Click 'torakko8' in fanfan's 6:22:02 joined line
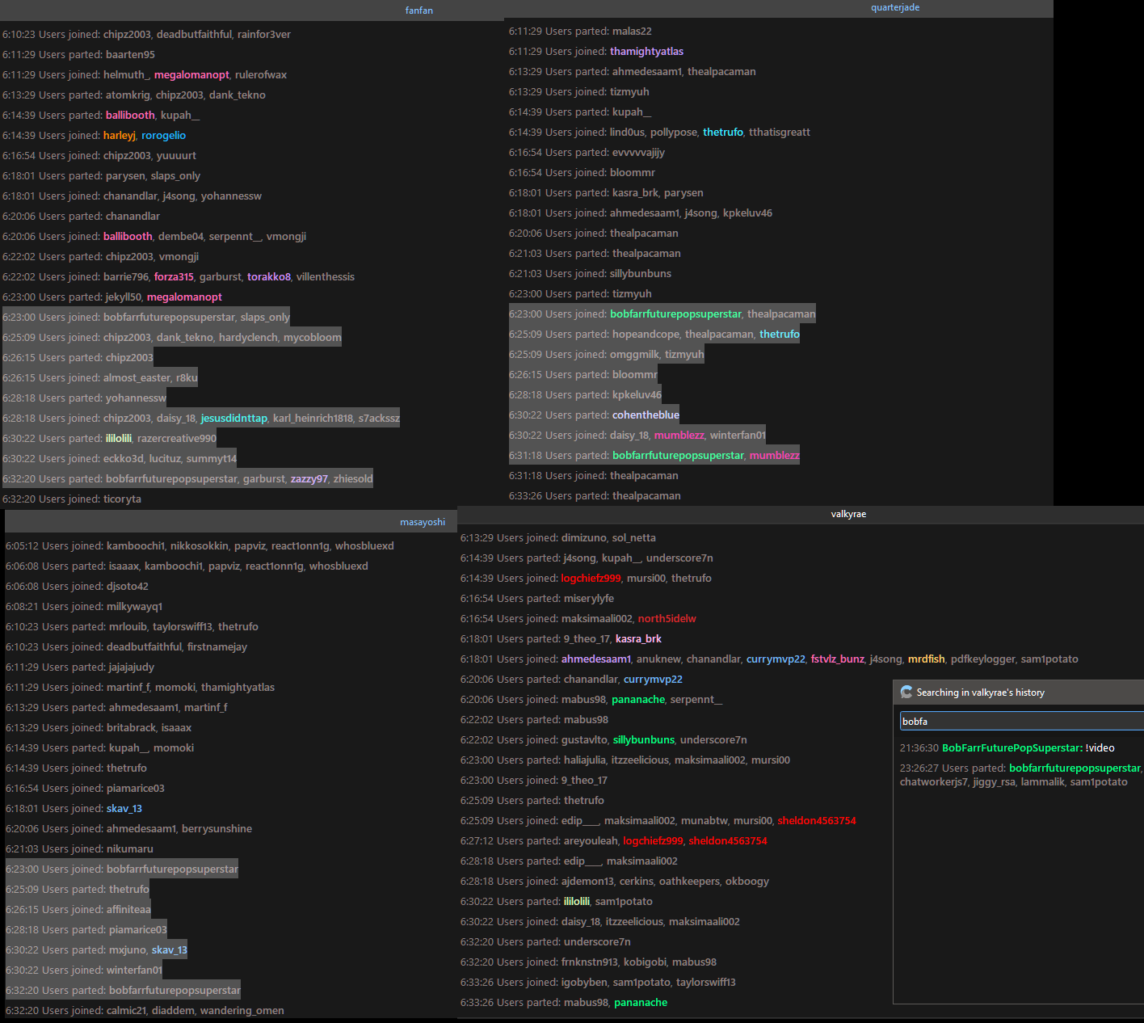The height and width of the screenshot is (1023, 1144). [269, 277]
